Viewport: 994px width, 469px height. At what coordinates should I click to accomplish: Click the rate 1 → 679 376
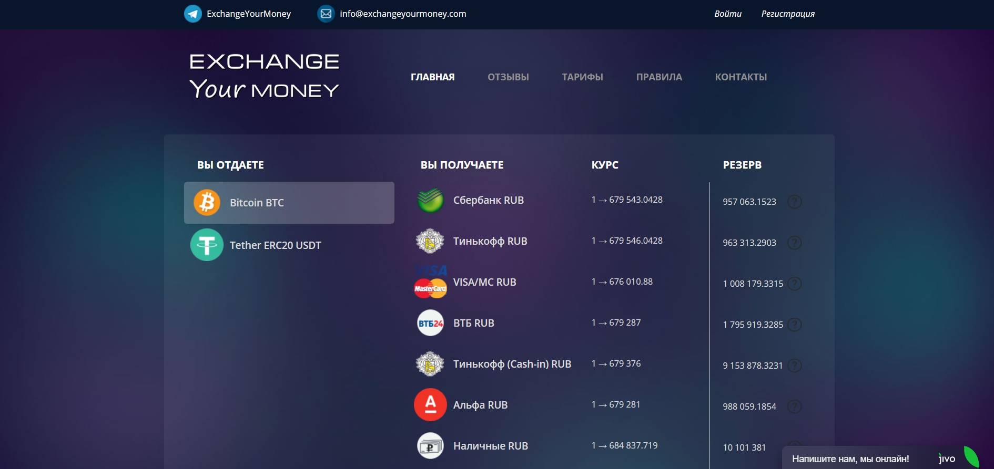[x=616, y=363]
